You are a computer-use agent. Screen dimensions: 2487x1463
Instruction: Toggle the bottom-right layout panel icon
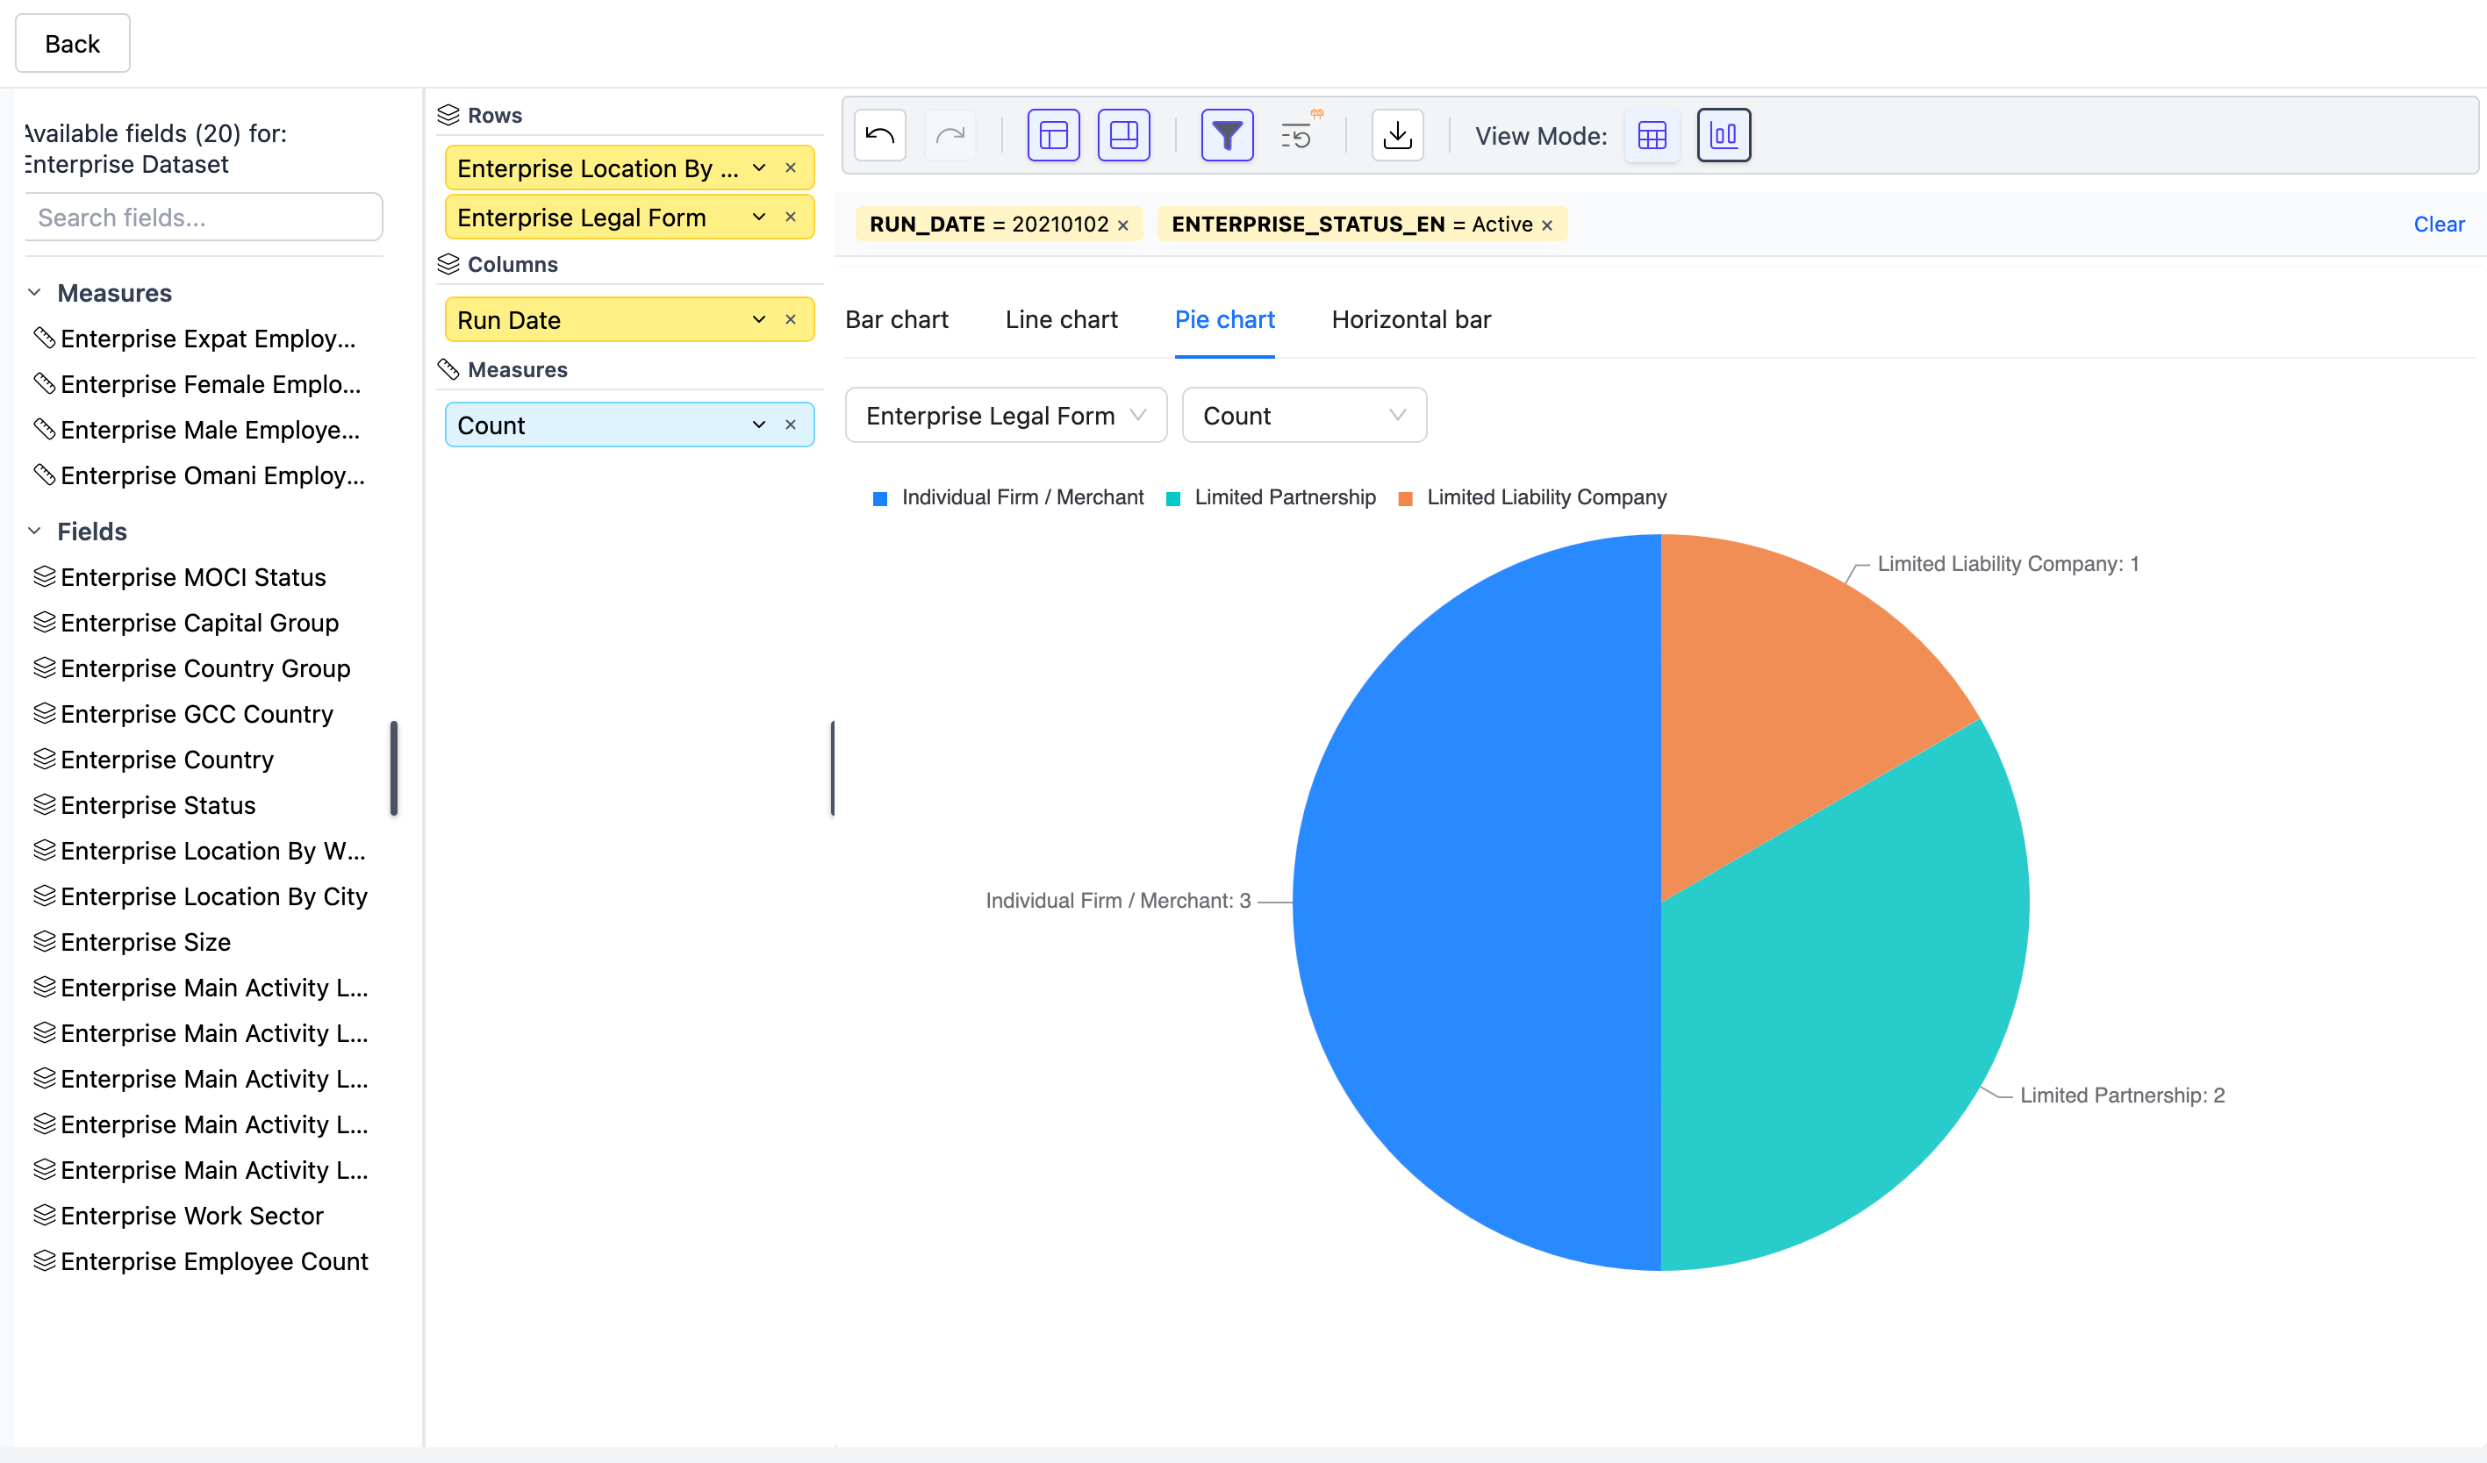(1123, 135)
